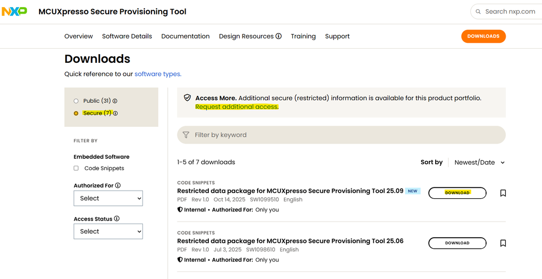The image size is (542, 279).
Task: Select the Secure (7) radio option
Action: pyautogui.click(x=76, y=113)
